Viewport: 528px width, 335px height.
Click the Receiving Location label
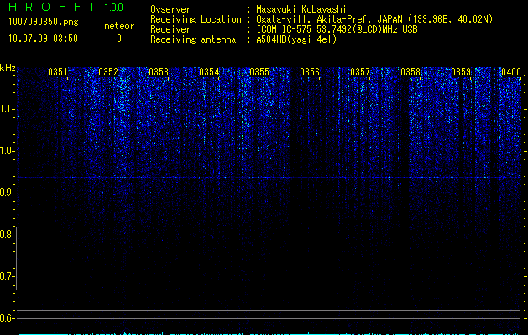(196, 19)
